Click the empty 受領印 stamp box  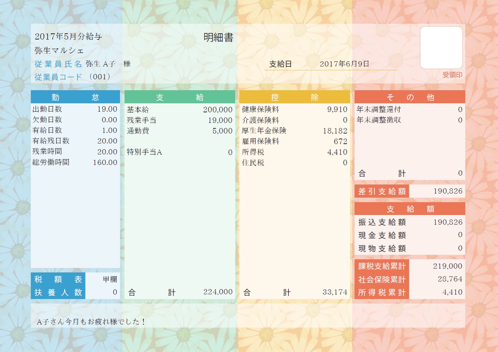(441, 47)
